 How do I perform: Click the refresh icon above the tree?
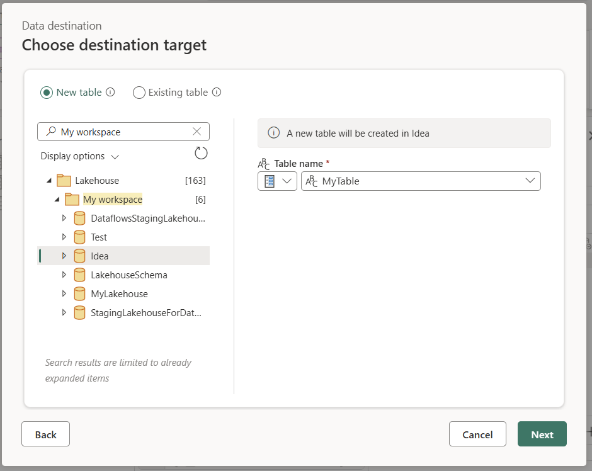pos(200,153)
